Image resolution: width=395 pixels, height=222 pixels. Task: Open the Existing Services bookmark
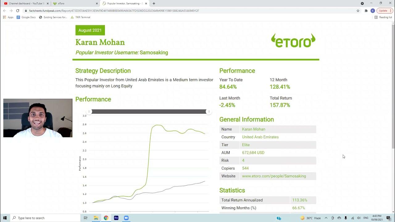click(53, 17)
